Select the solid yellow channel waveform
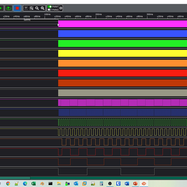Image resolution: width=187 pixels, height=187 pixels. (122, 53)
